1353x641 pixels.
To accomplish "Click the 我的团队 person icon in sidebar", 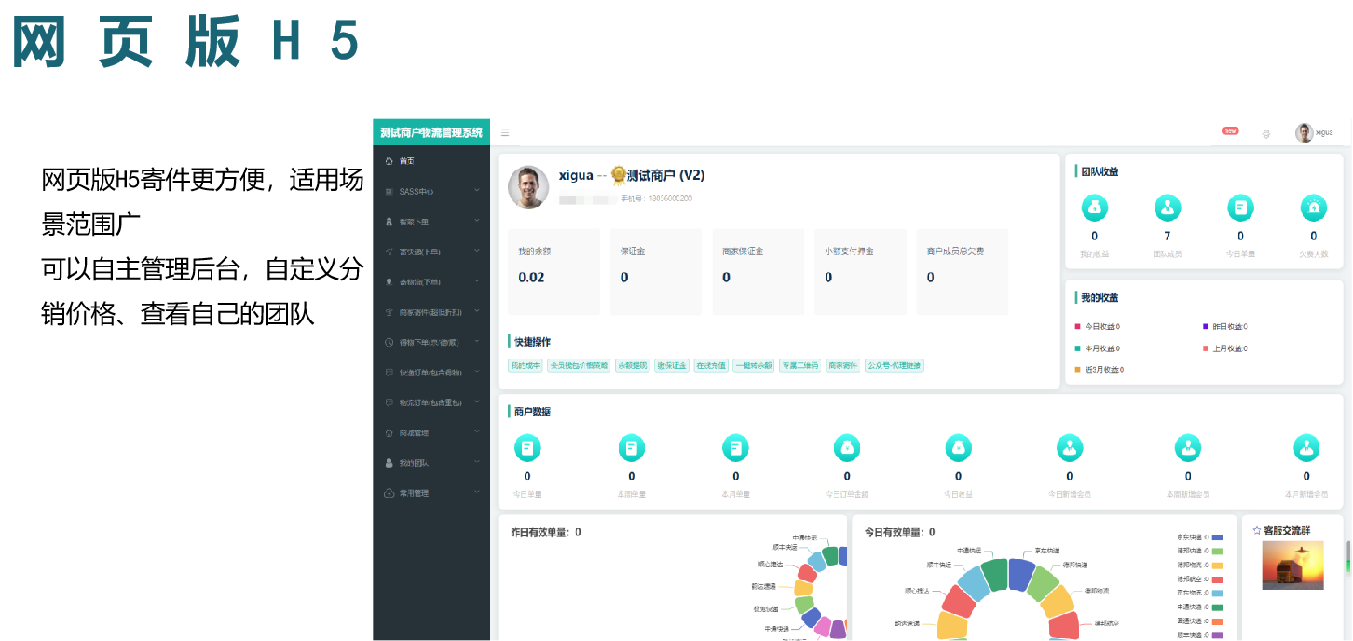I will [x=389, y=463].
